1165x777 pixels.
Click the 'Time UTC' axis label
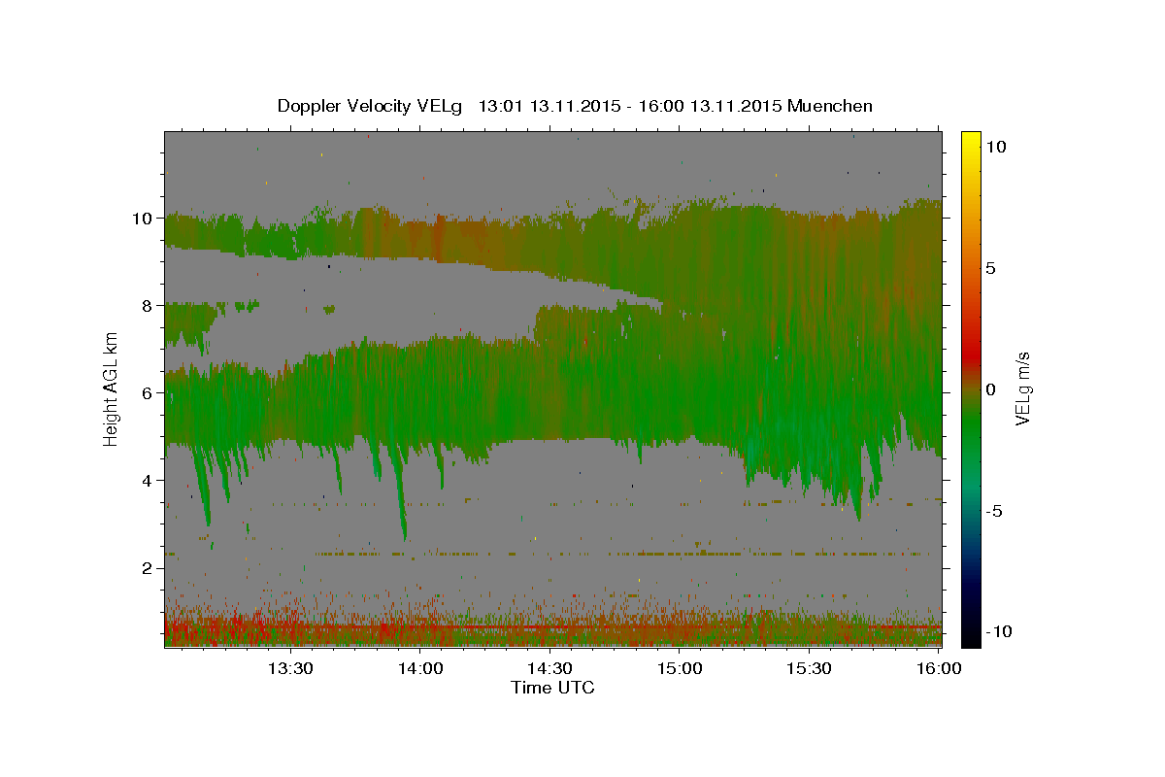552,688
